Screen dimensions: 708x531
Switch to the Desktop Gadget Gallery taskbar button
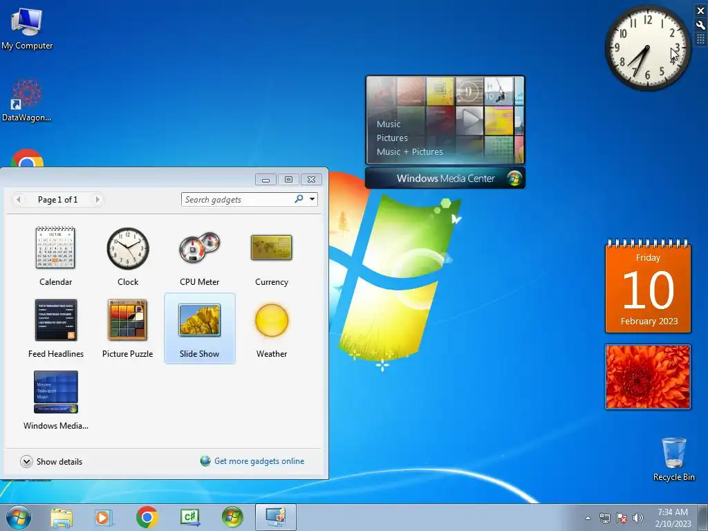coord(276,517)
